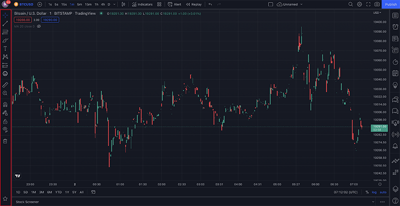Toggle MA 20 indicator visibility eye

pyautogui.click(x=39, y=26)
